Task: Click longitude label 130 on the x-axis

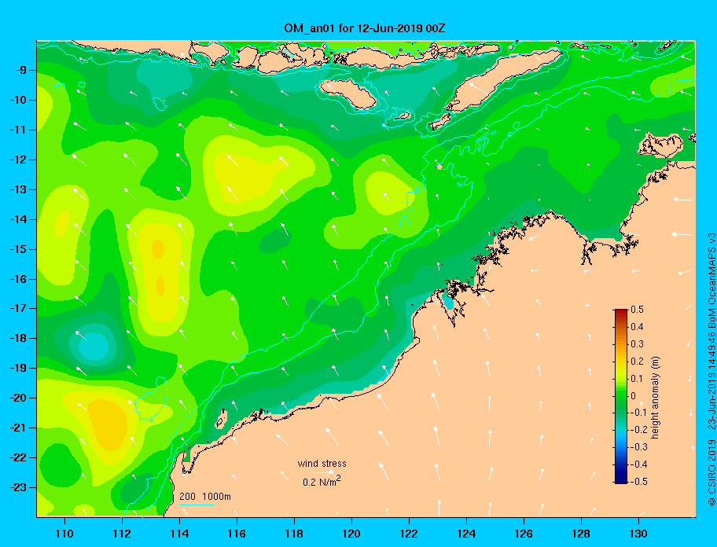Action: click(x=638, y=534)
